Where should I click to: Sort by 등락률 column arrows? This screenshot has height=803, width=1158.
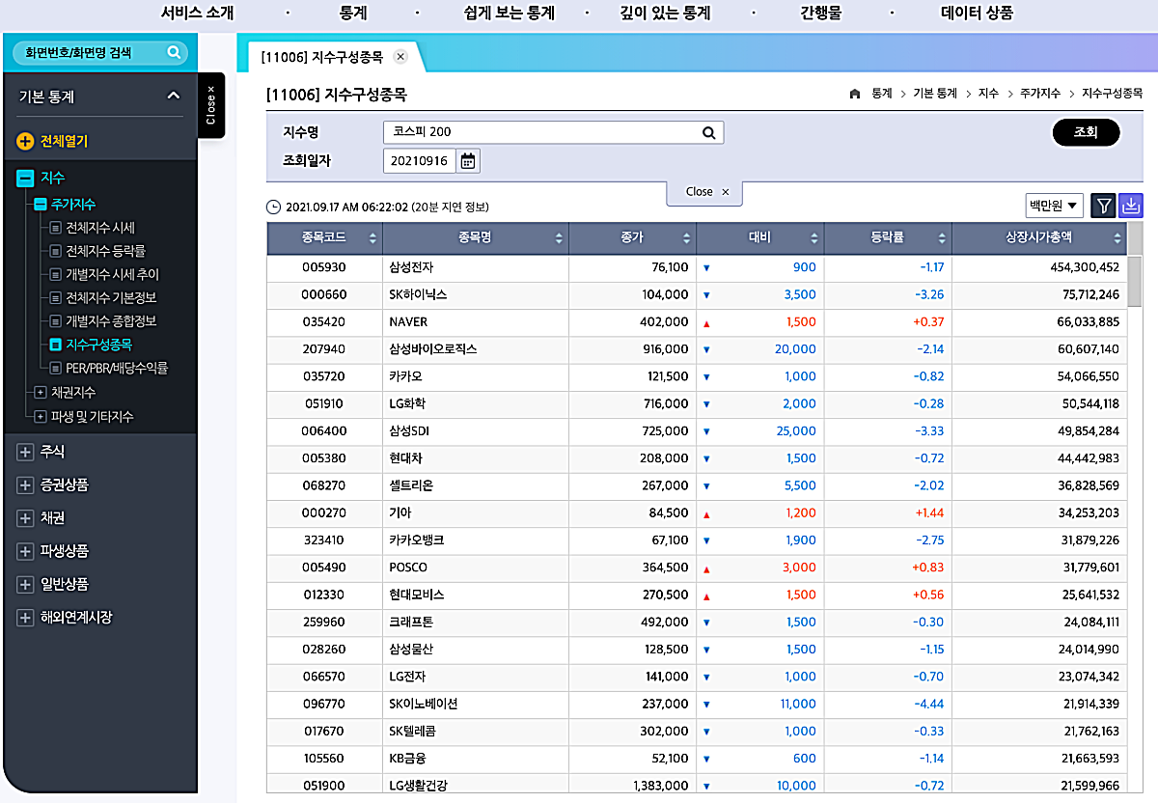[942, 238]
